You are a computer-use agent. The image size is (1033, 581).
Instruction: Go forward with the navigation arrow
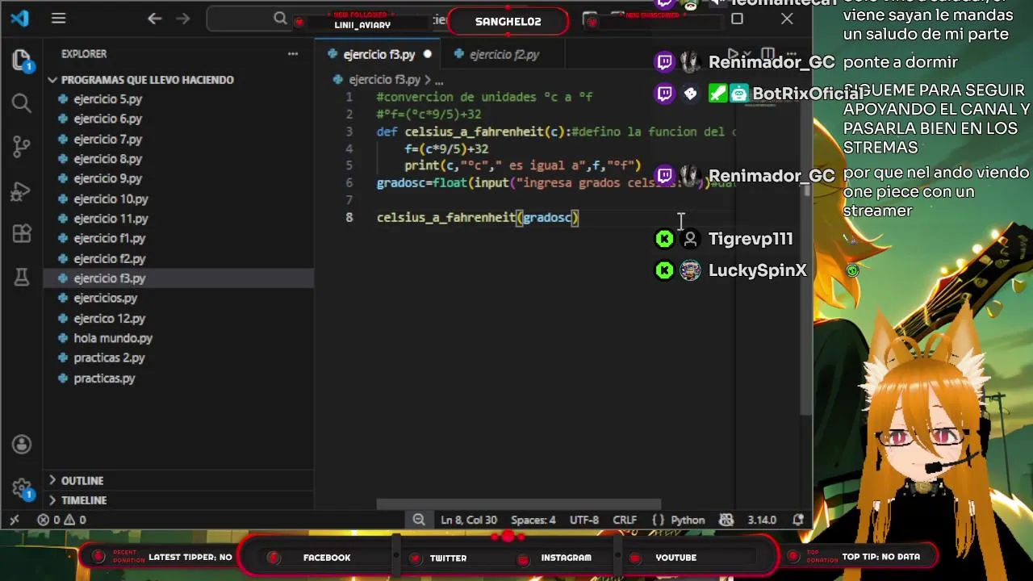click(183, 19)
